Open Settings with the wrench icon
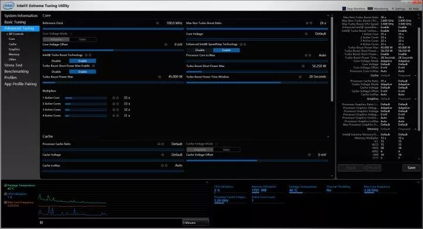The width and height of the screenshot is (423, 229). tap(393, 9)
